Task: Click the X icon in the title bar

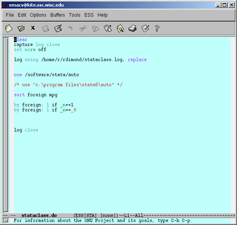Action: coord(5,5)
